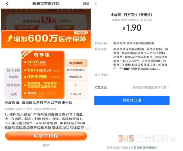Tap the 增加600万医疗保障 banner
183x151 pixels.
pyautogui.click(x=46, y=39)
